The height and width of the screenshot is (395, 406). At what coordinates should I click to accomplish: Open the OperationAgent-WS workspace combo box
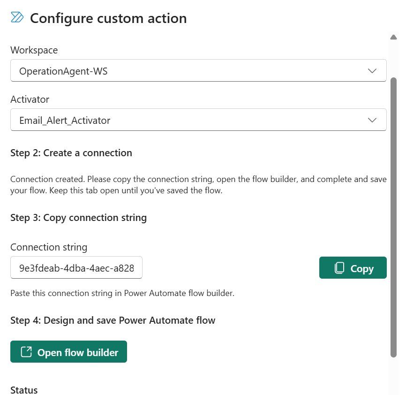tap(188, 71)
